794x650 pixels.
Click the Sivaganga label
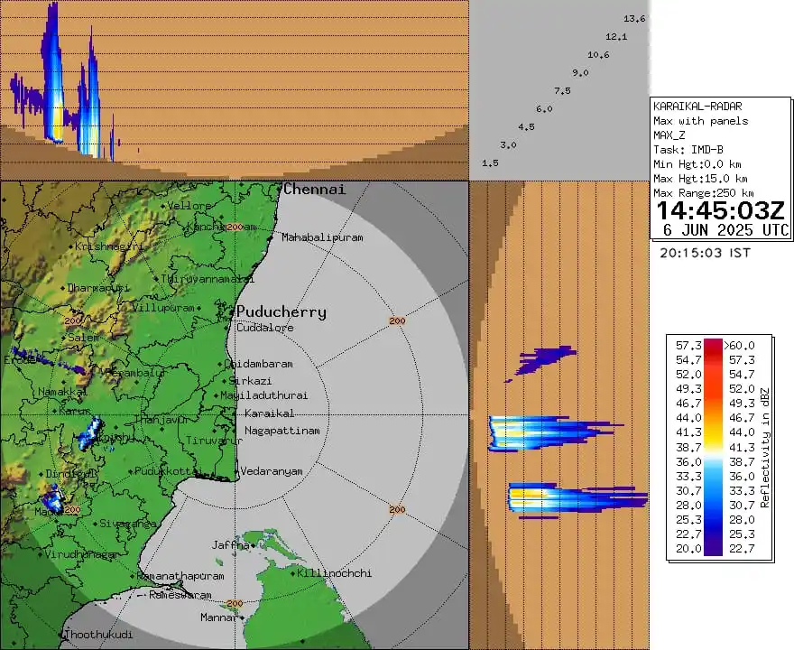(x=128, y=524)
